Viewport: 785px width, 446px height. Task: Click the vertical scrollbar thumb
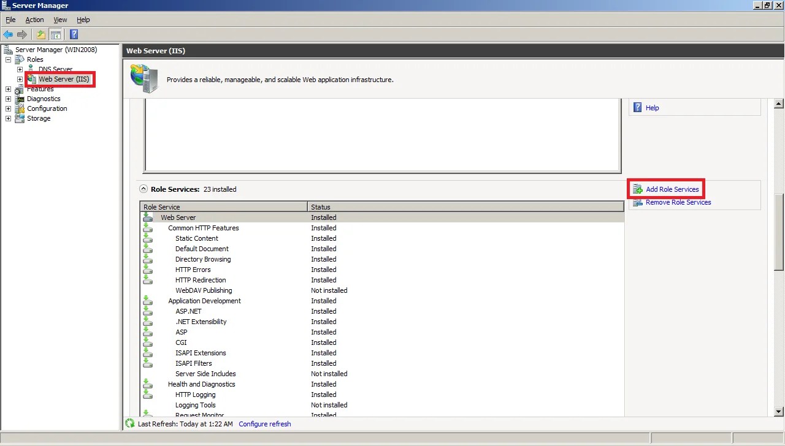[x=779, y=232]
